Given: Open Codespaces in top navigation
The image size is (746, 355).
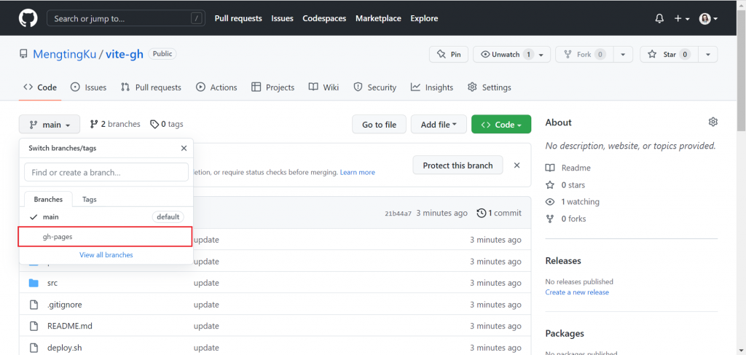Looking at the screenshot, I should point(324,18).
